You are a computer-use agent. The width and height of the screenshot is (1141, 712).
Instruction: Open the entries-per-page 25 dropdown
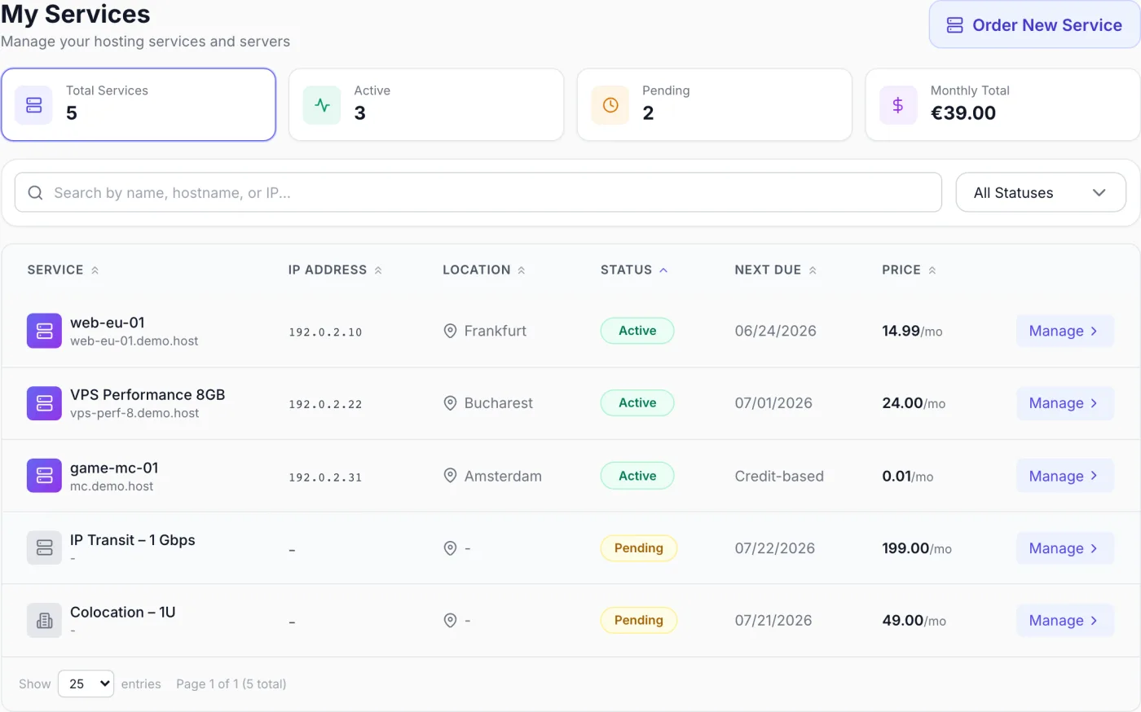point(86,683)
